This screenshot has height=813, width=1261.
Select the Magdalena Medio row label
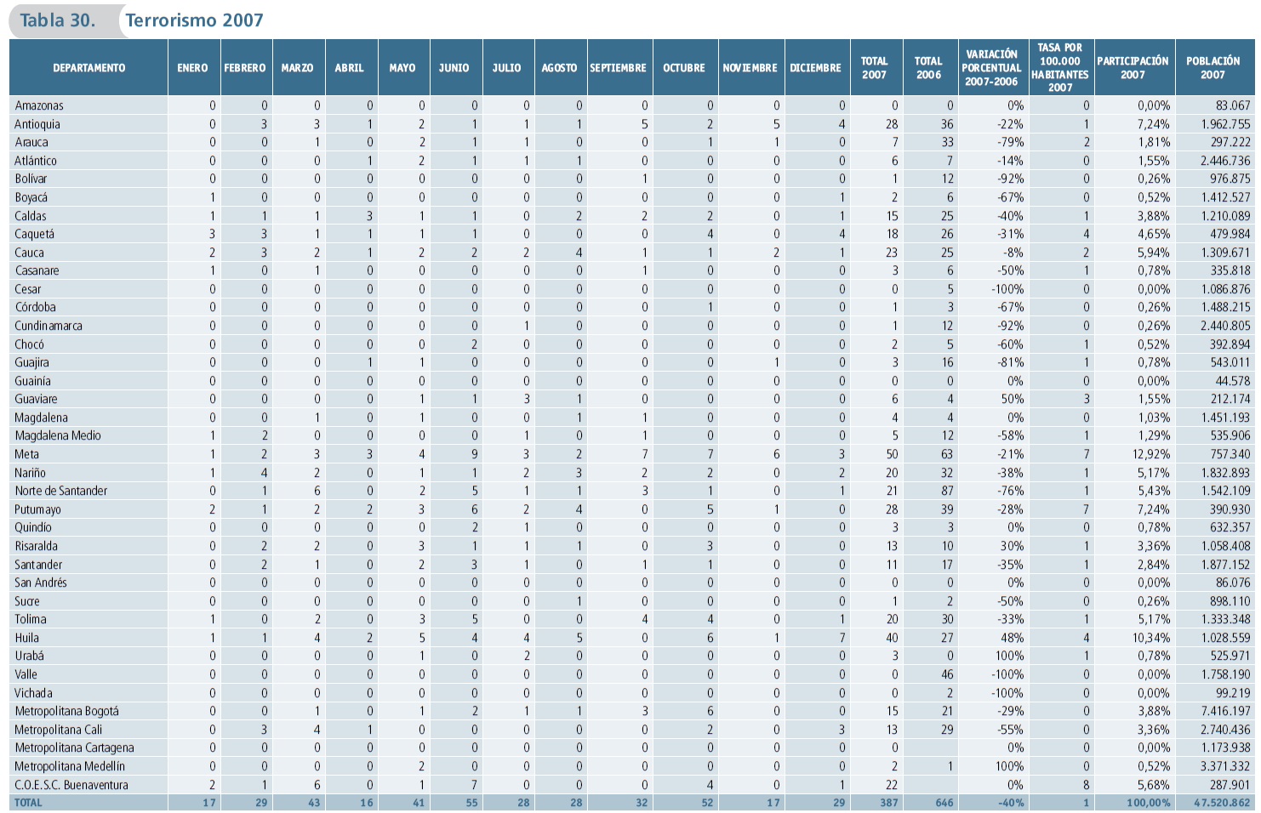58,435
